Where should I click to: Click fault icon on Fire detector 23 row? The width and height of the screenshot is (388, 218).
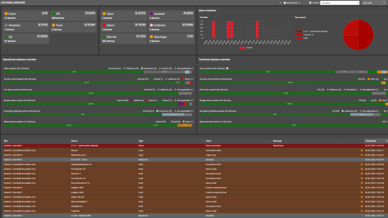tap(361, 169)
